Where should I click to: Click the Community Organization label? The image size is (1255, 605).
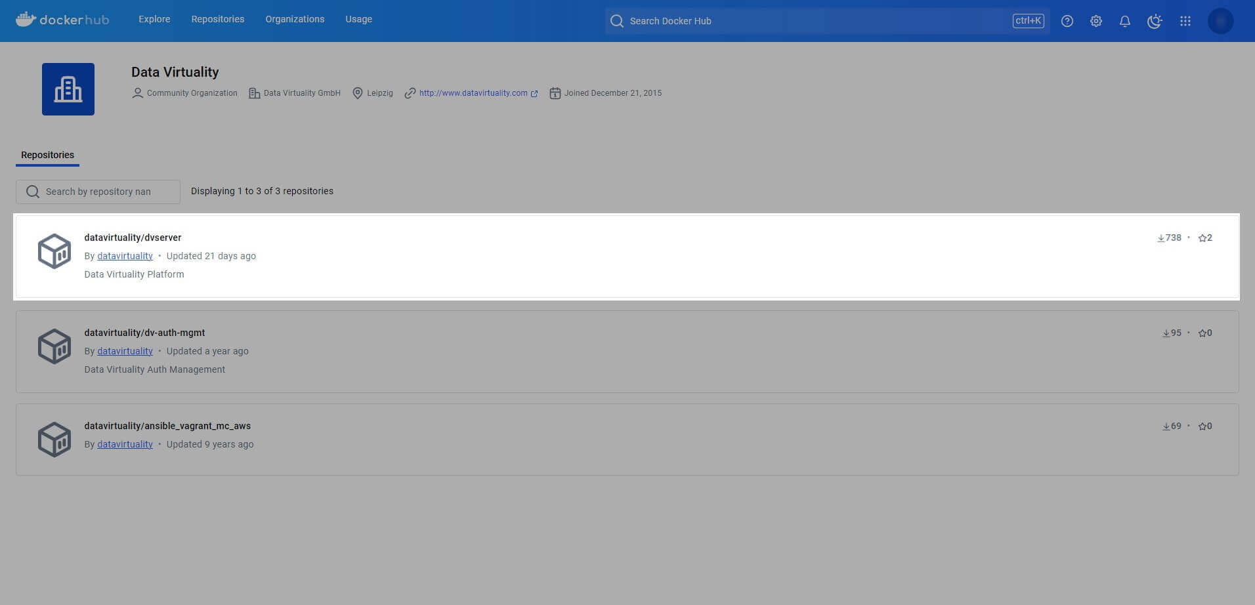click(x=192, y=93)
